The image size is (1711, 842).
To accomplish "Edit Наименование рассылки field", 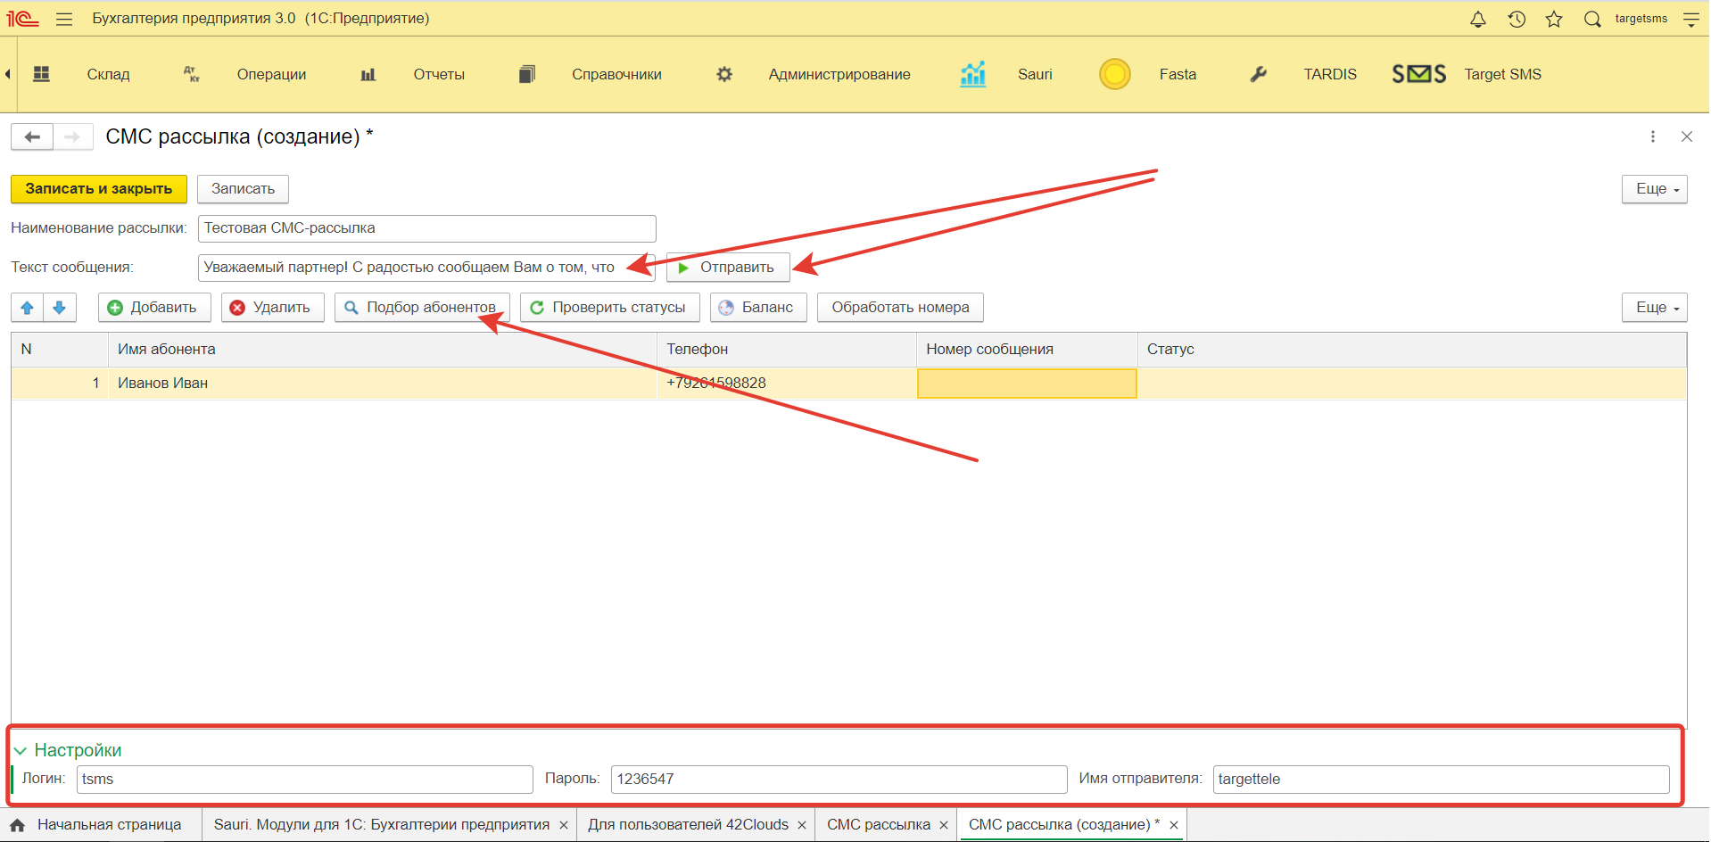I will pyautogui.click(x=426, y=228).
